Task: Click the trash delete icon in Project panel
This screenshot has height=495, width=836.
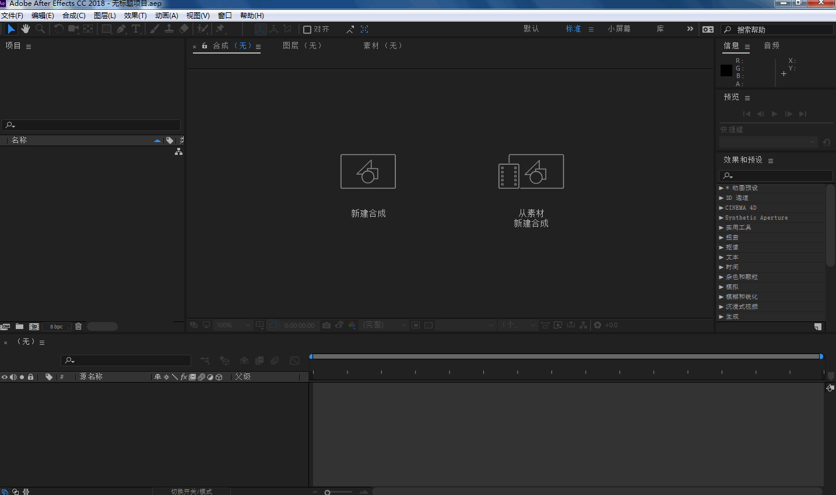Action: click(x=78, y=326)
